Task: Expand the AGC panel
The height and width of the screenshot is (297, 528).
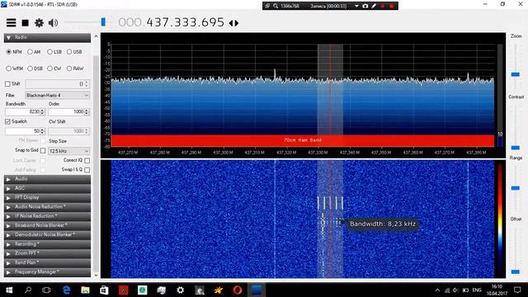Action: coord(47,188)
